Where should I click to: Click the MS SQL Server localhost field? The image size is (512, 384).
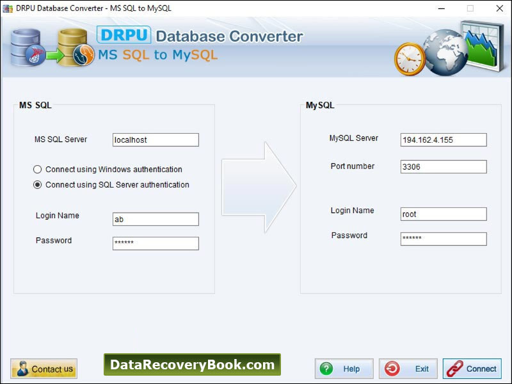[156, 140]
